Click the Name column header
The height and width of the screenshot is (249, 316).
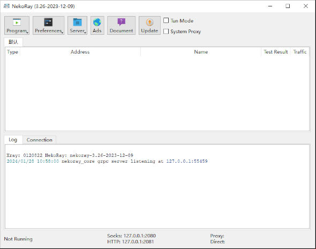(201, 52)
